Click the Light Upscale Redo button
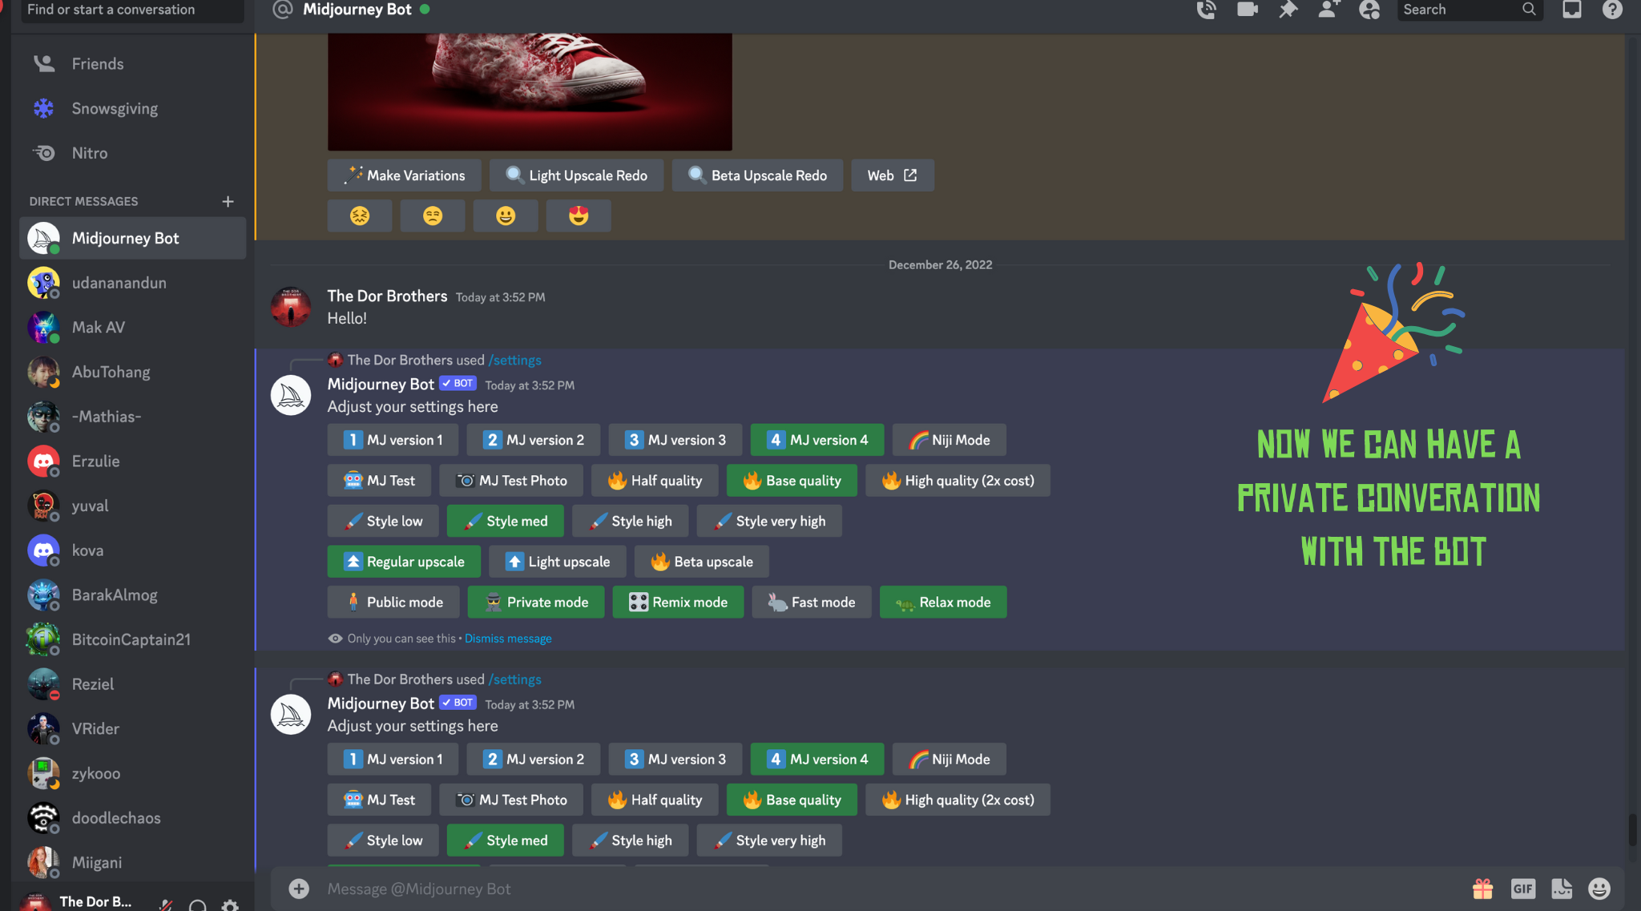 tap(577, 175)
